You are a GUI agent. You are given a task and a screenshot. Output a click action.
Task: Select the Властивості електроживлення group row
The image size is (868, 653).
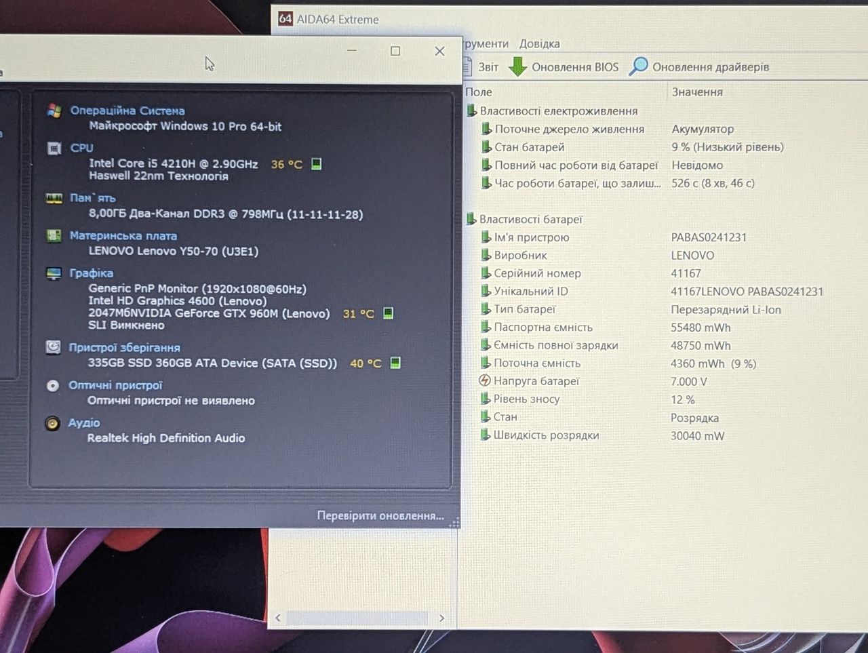coord(552,111)
